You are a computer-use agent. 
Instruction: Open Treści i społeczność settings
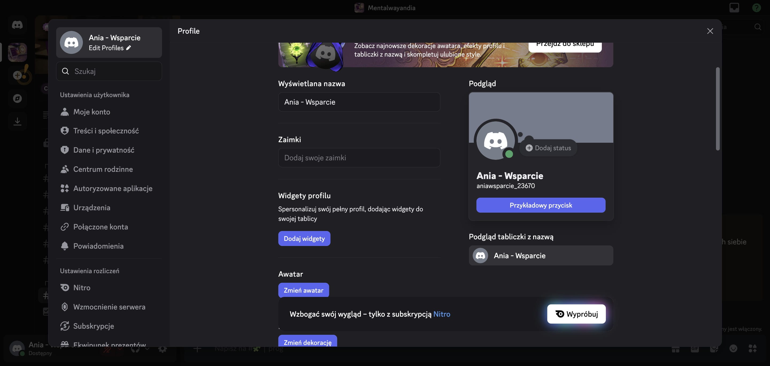coord(109,131)
